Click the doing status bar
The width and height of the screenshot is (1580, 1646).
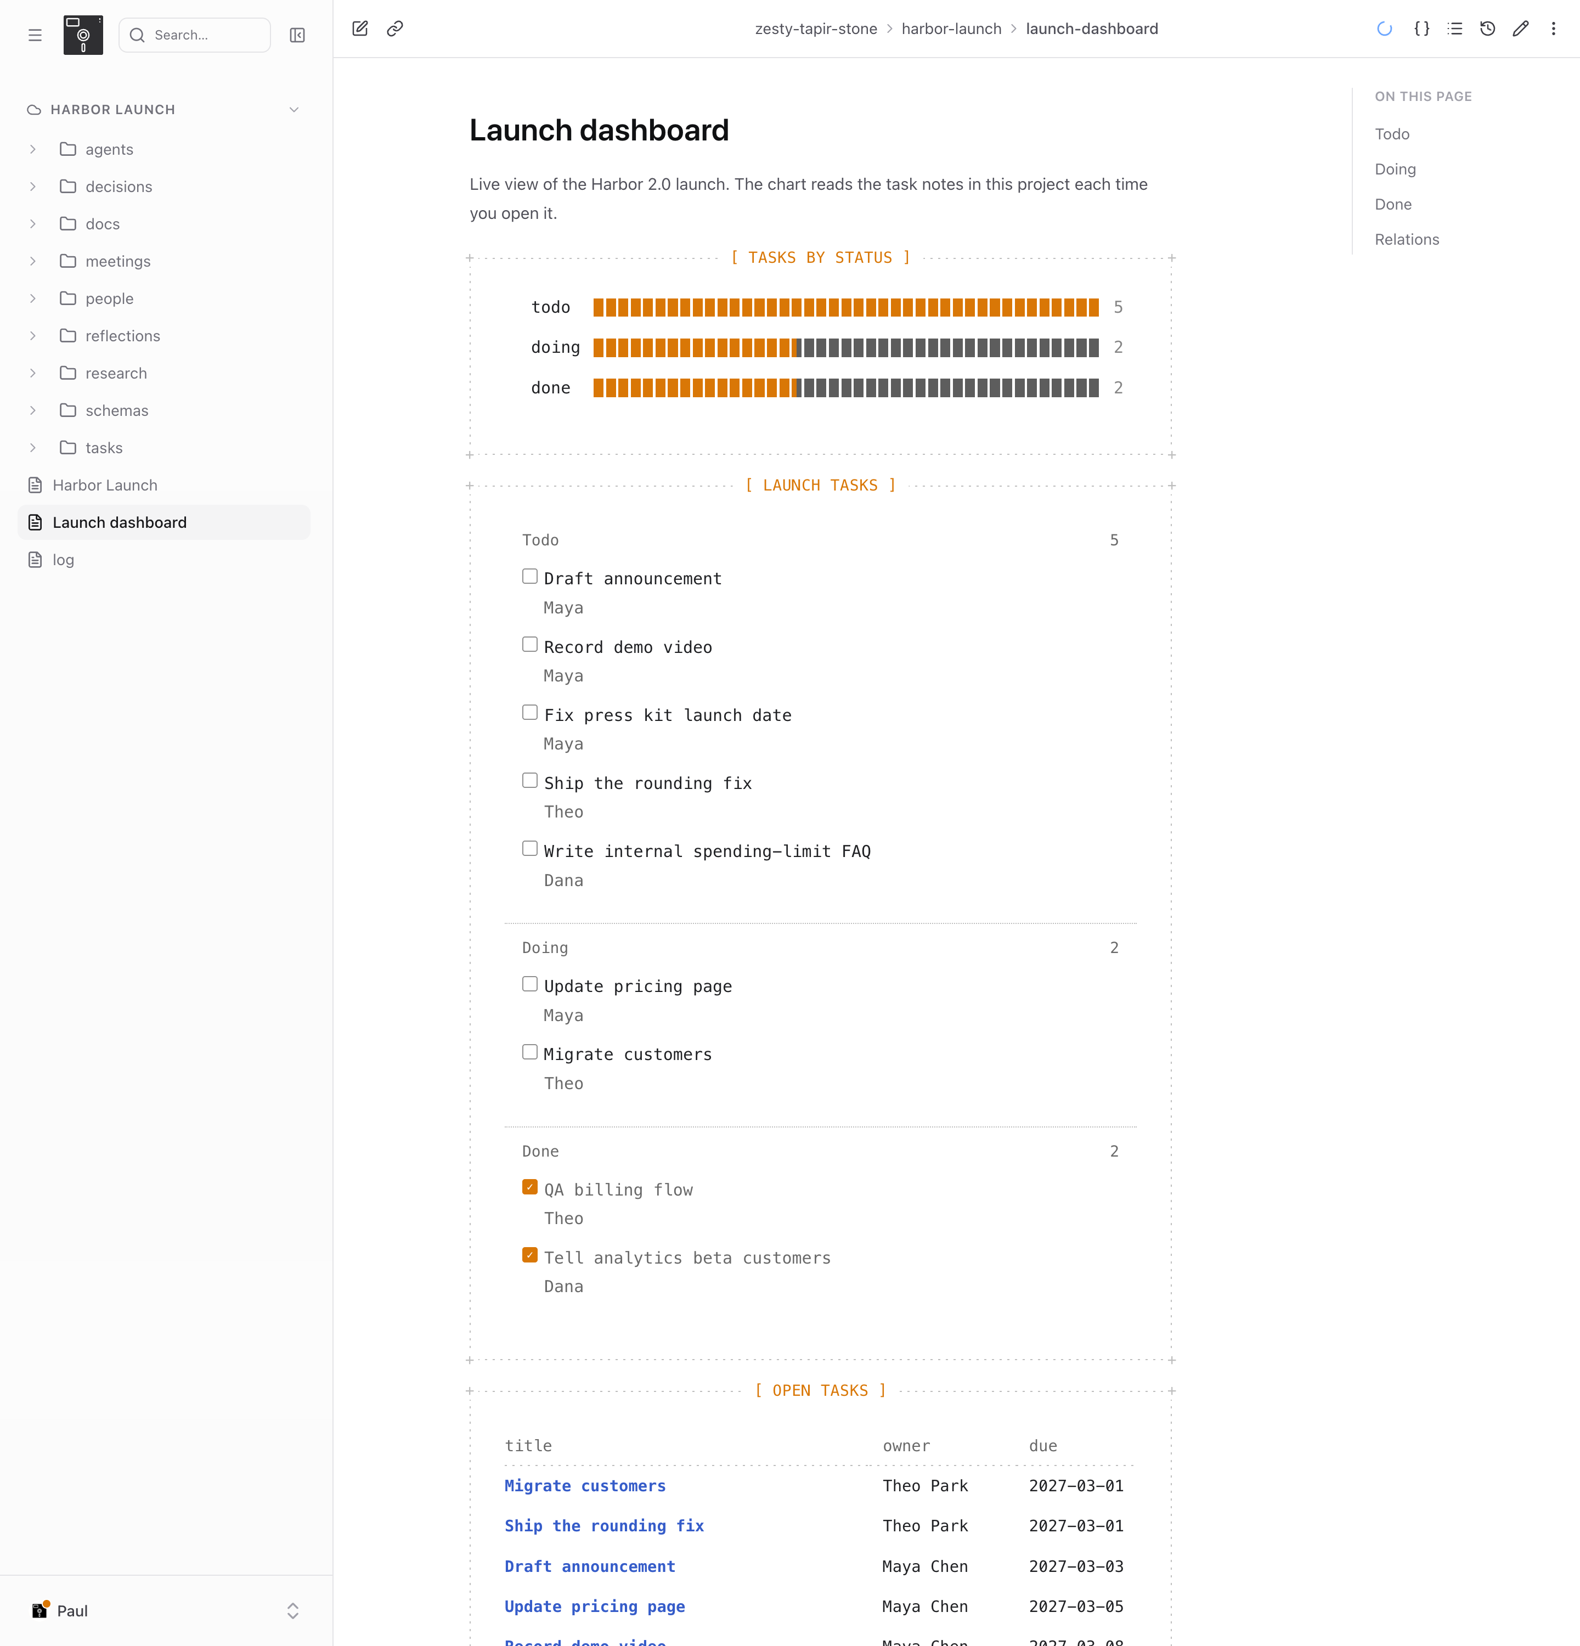pos(845,348)
